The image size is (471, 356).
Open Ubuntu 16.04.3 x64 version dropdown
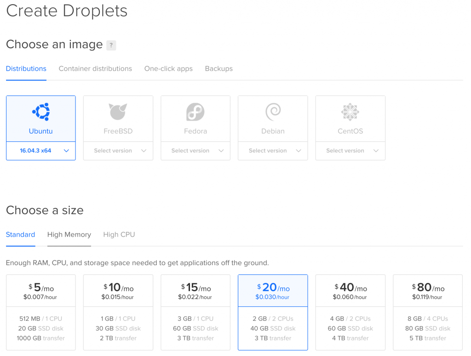click(41, 150)
